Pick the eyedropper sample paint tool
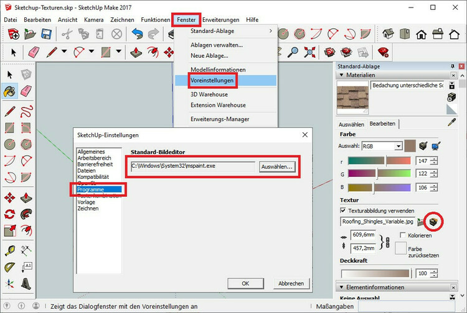This screenshot has height=313, width=467. [x=452, y=122]
